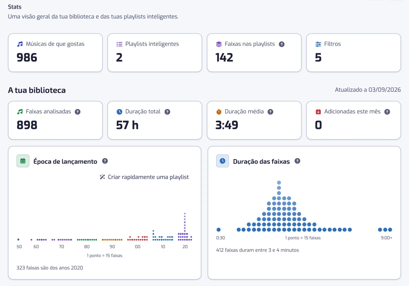This screenshot has height=286, width=409.
Task: Select the green dots above the 80 decade
Action: pyautogui.click(x=87, y=240)
